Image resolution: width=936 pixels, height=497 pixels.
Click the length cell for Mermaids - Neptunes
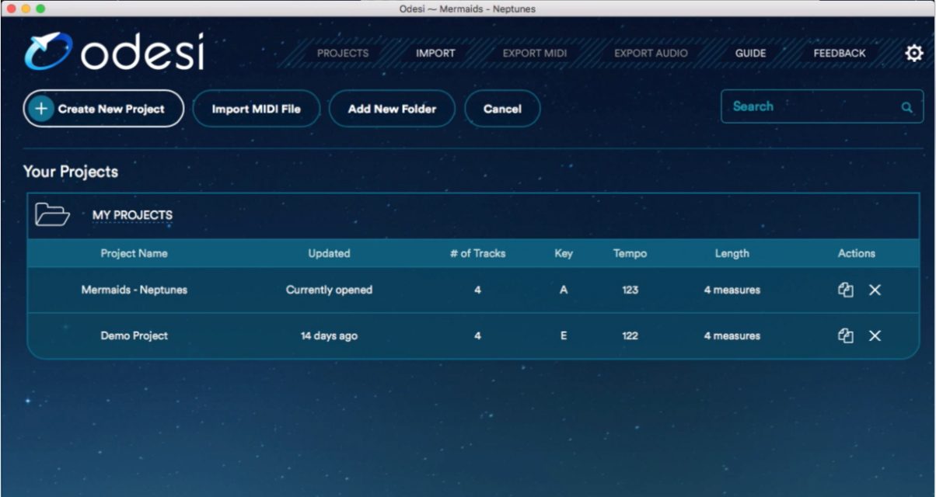732,290
